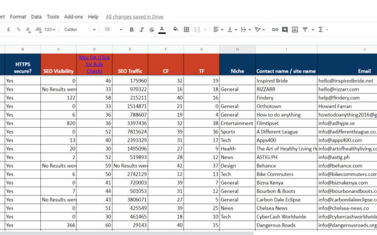Image resolution: width=377 pixels, height=235 pixels.
Task: Select the 'hello@rizzarr.com' email cell
Action: coord(347,89)
